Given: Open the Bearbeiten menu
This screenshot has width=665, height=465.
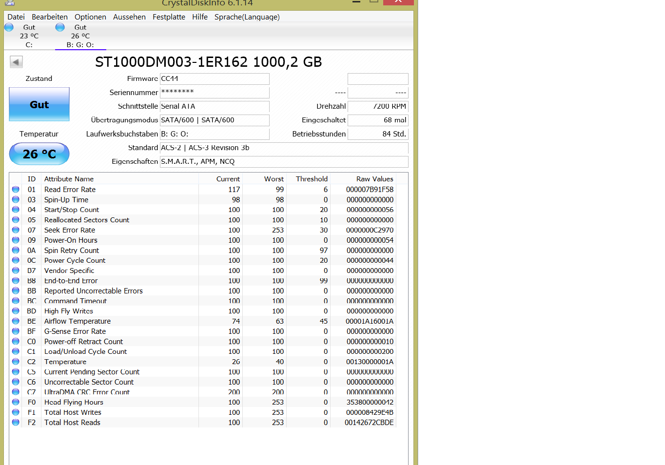Looking at the screenshot, I should 50,17.
